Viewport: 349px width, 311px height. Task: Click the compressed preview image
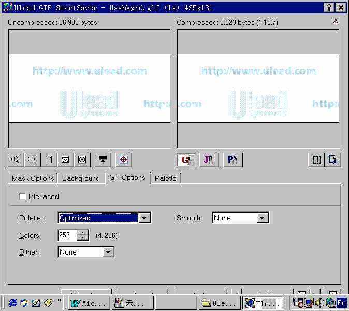click(258, 88)
